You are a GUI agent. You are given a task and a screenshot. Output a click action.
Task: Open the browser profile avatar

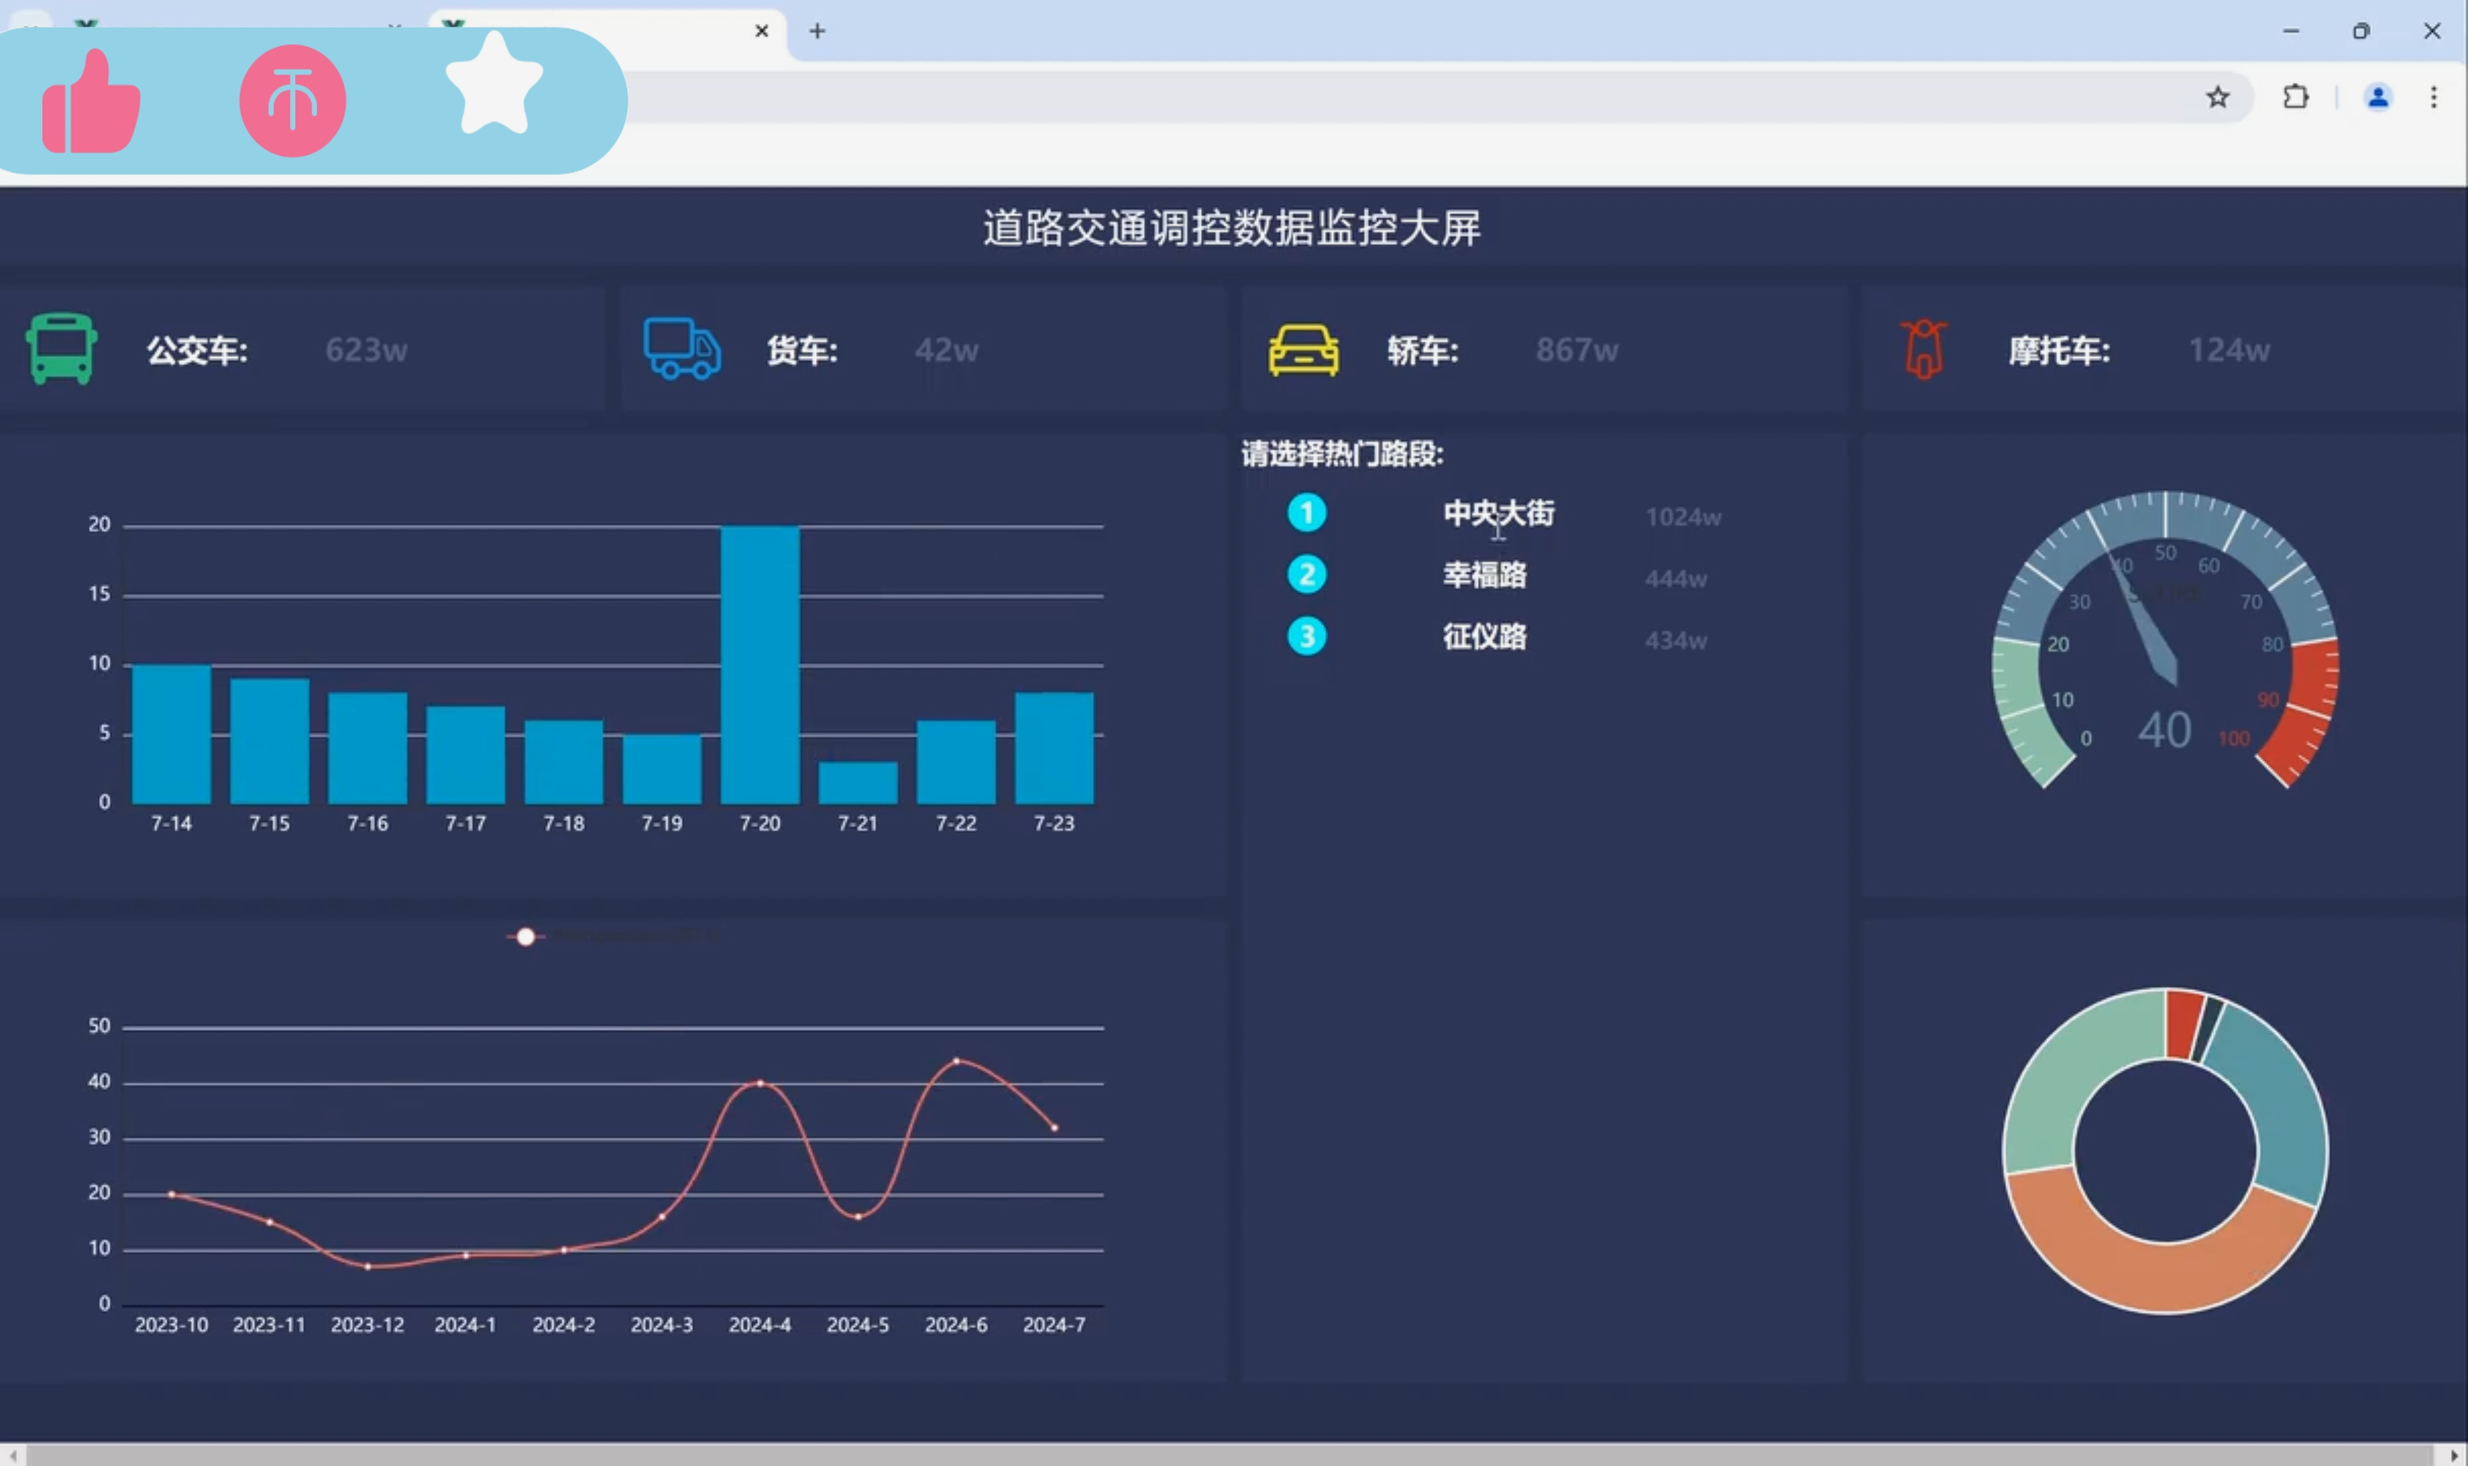coord(2378,97)
